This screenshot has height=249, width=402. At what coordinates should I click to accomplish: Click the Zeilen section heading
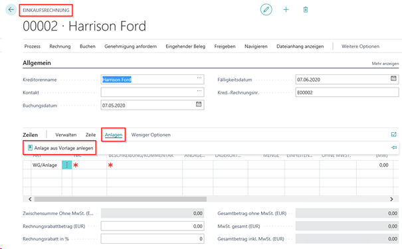click(x=31, y=135)
